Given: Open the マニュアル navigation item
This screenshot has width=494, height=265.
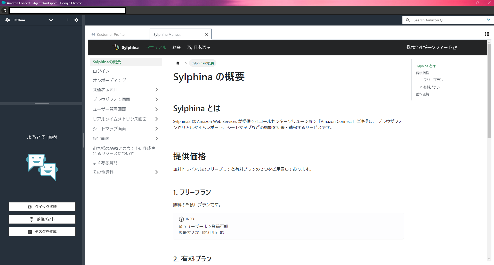Looking at the screenshot, I should [156, 47].
